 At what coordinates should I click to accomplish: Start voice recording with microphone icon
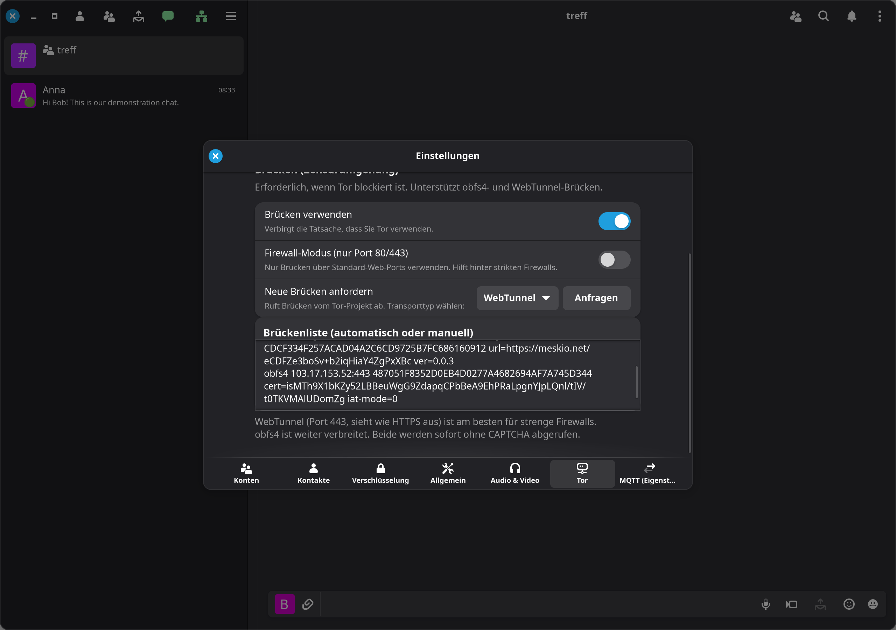[x=766, y=604]
